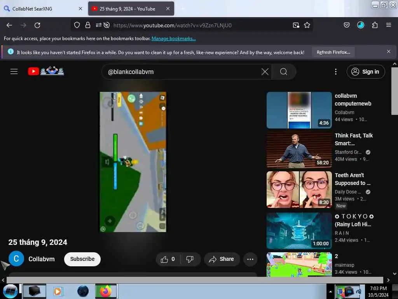Open the media player taskbar icon
398x299 pixels.
tap(58, 291)
